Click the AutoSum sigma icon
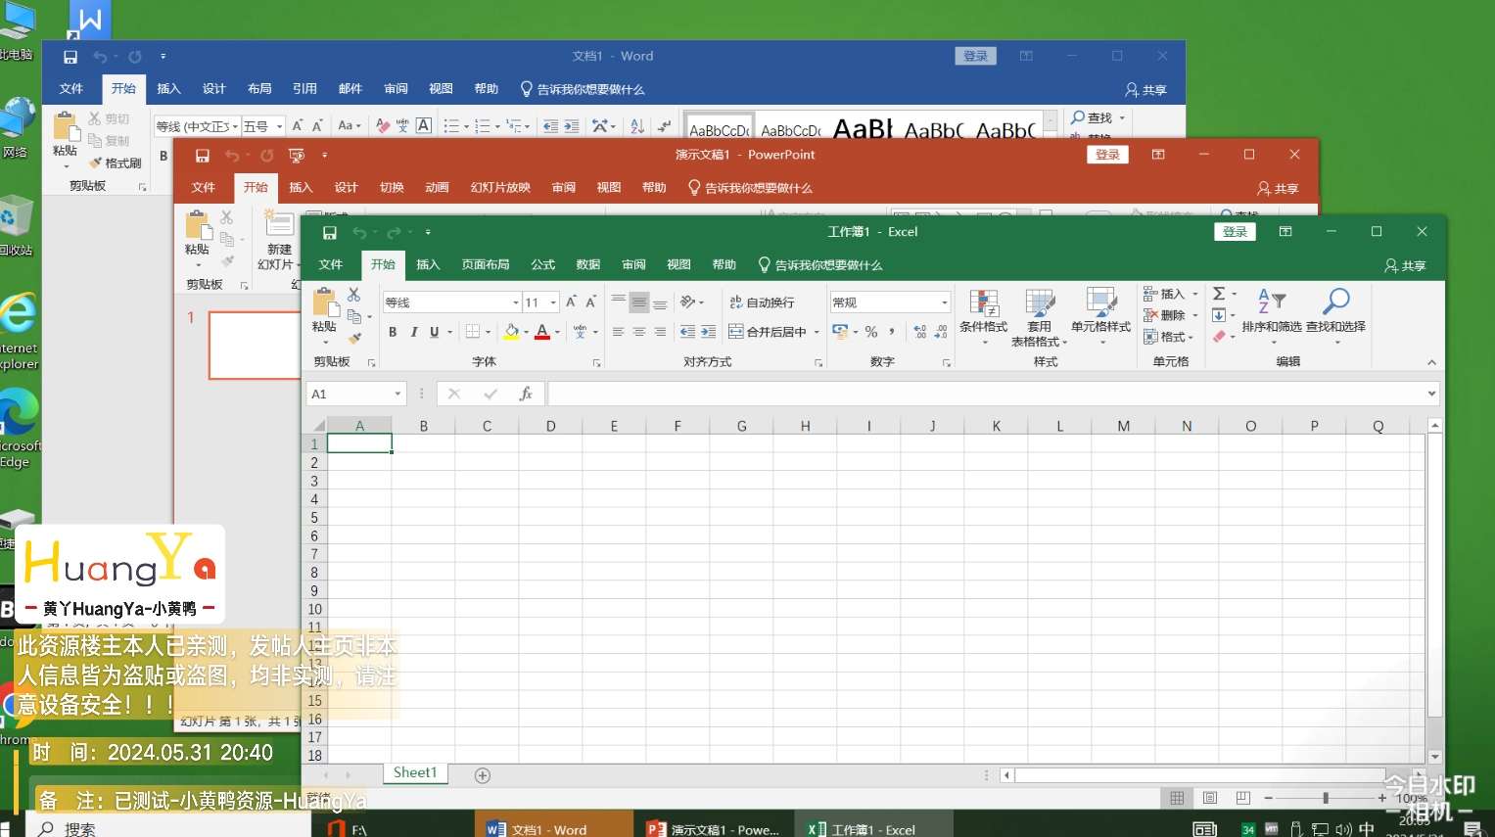1495x837 pixels. click(1219, 294)
